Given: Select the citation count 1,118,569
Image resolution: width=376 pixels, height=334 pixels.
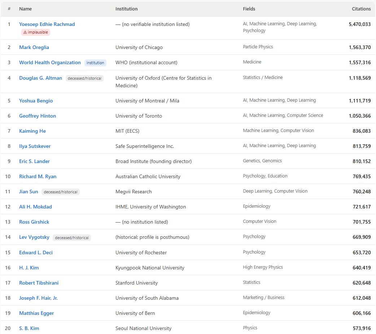Looking at the screenshot, I should pos(360,78).
